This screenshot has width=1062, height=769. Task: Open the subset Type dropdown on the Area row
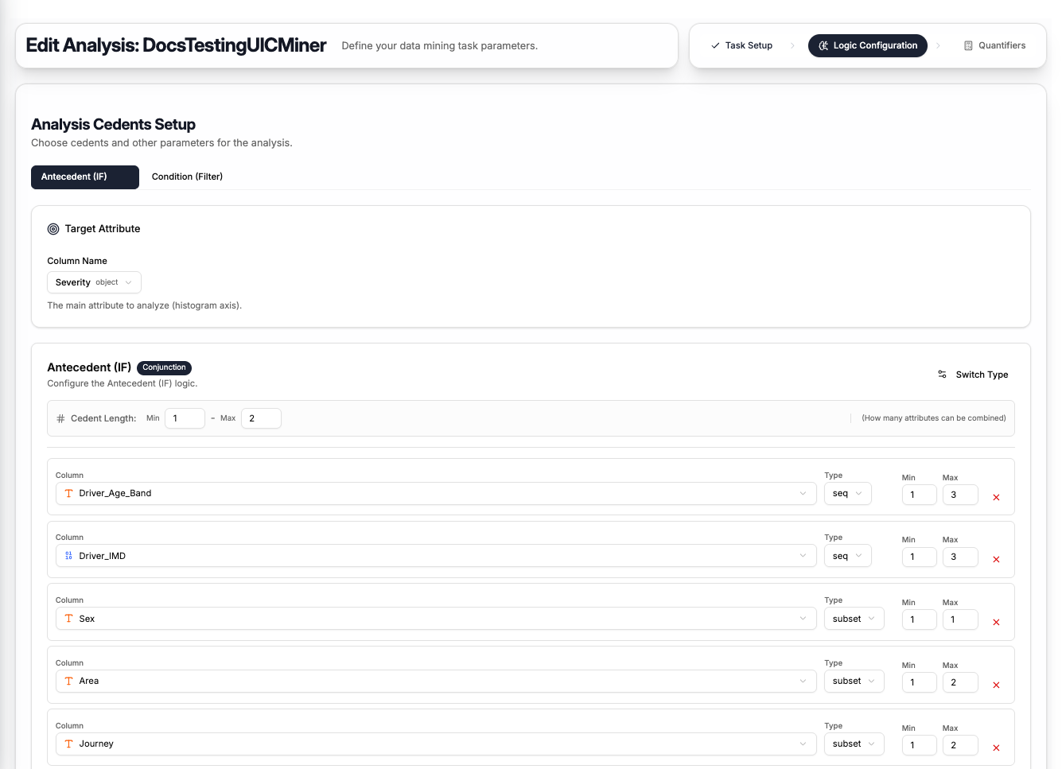pyautogui.click(x=854, y=681)
